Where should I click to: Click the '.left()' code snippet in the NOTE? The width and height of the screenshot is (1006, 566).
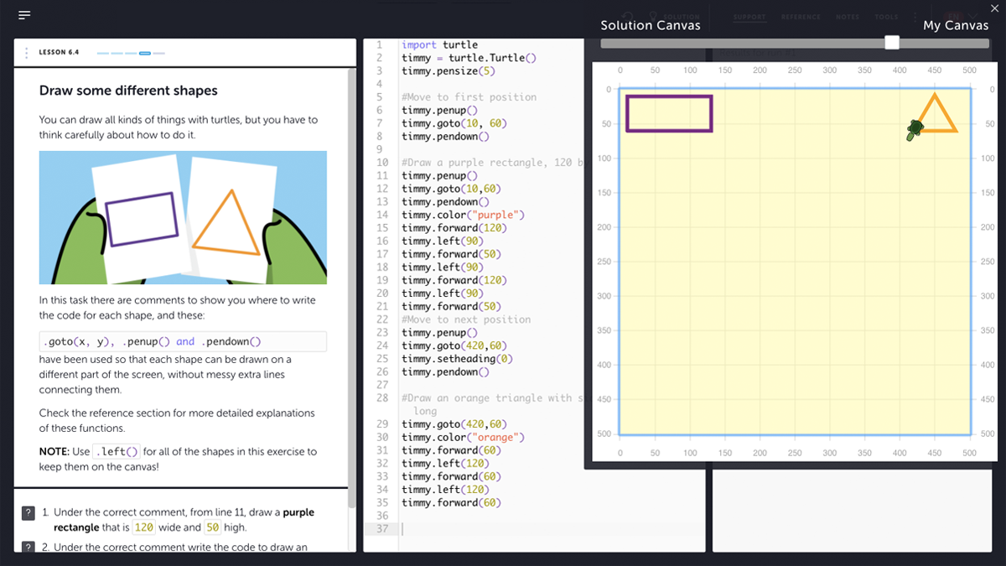[116, 452]
